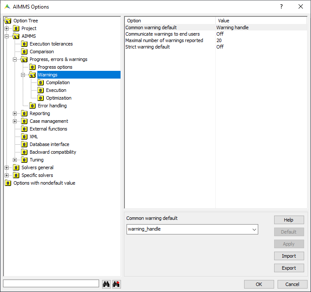This screenshot has width=311, height=292.
Task: Click the Reporting folder icon
Action: pyautogui.click(x=24, y=113)
